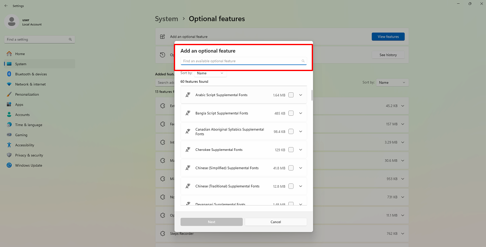This screenshot has height=247, width=486.
Task: Expand Chinese (Traditional) Supplemental Fonts details
Action: tap(300, 186)
